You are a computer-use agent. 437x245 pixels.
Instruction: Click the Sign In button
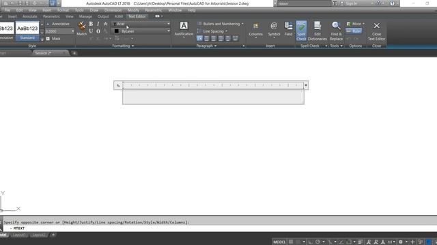[349, 3]
